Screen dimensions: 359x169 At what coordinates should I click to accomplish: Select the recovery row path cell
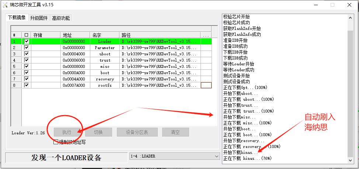pyautogui.click(x=160, y=79)
